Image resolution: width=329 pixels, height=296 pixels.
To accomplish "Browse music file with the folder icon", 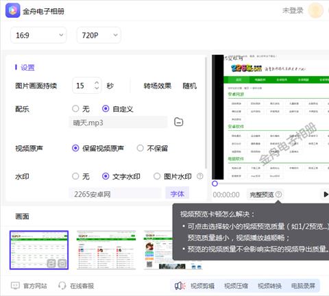I will 179,122.
